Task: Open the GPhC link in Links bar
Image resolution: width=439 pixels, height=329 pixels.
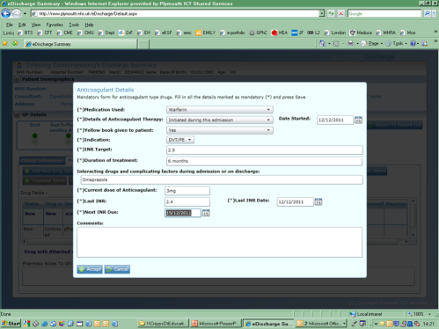Action: 258,33
